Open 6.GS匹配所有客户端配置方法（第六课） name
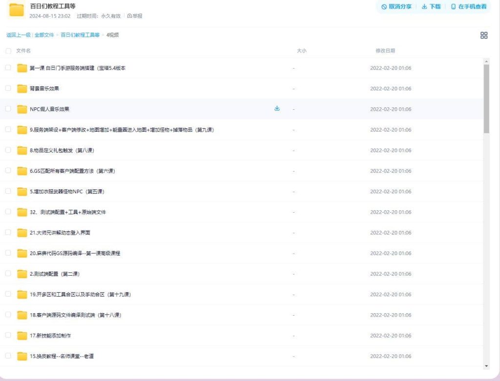The image size is (500, 381). (72, 171)
